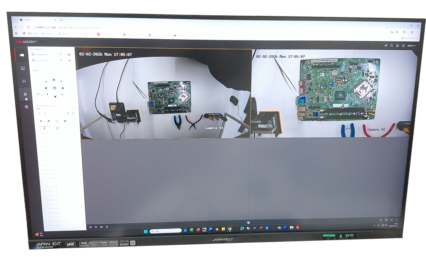The width and height of the screenshot is (426, 257).
Task: Toggle recording for Camera 02
Action: pos(69,60)
